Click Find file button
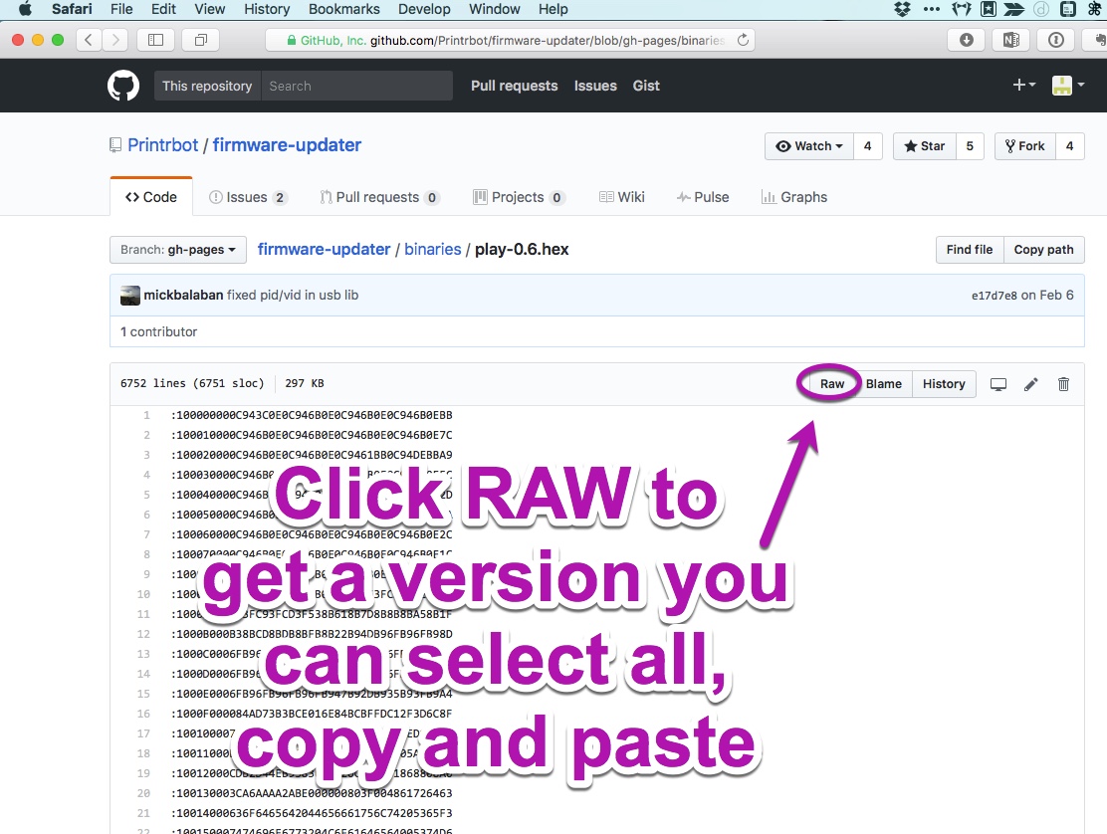1107x834 pixels. tap(970, 250)
